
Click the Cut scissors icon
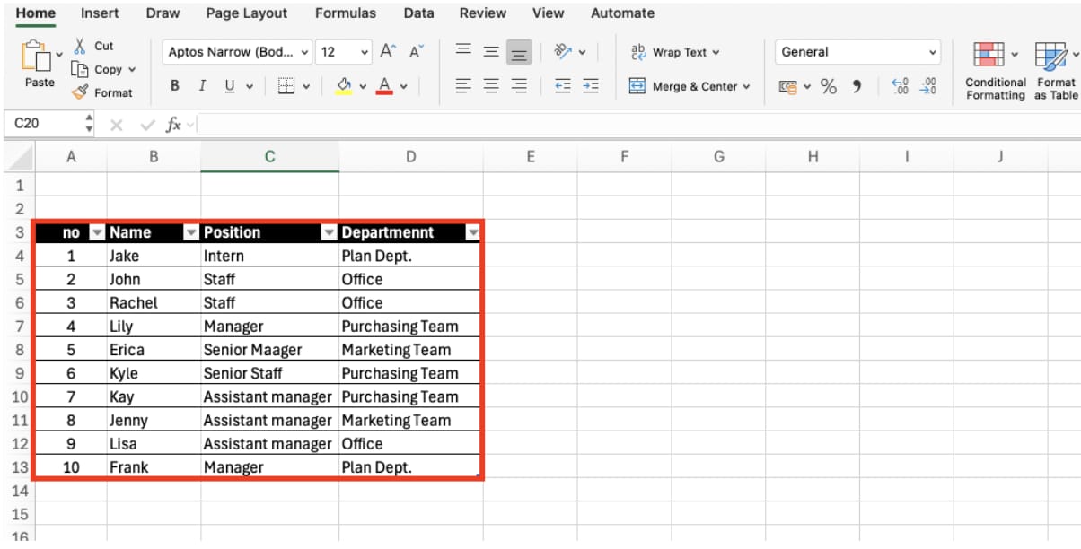[x=80, y=46]
